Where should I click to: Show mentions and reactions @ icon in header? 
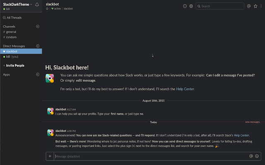point(248,6)
